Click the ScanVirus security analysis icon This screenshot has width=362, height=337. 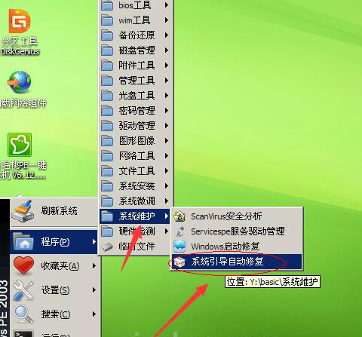179,216
